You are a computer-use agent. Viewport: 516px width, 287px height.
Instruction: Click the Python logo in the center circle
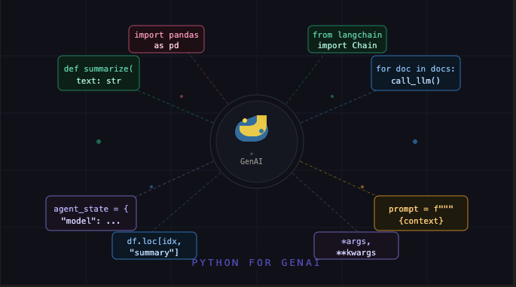pos(252,128)
